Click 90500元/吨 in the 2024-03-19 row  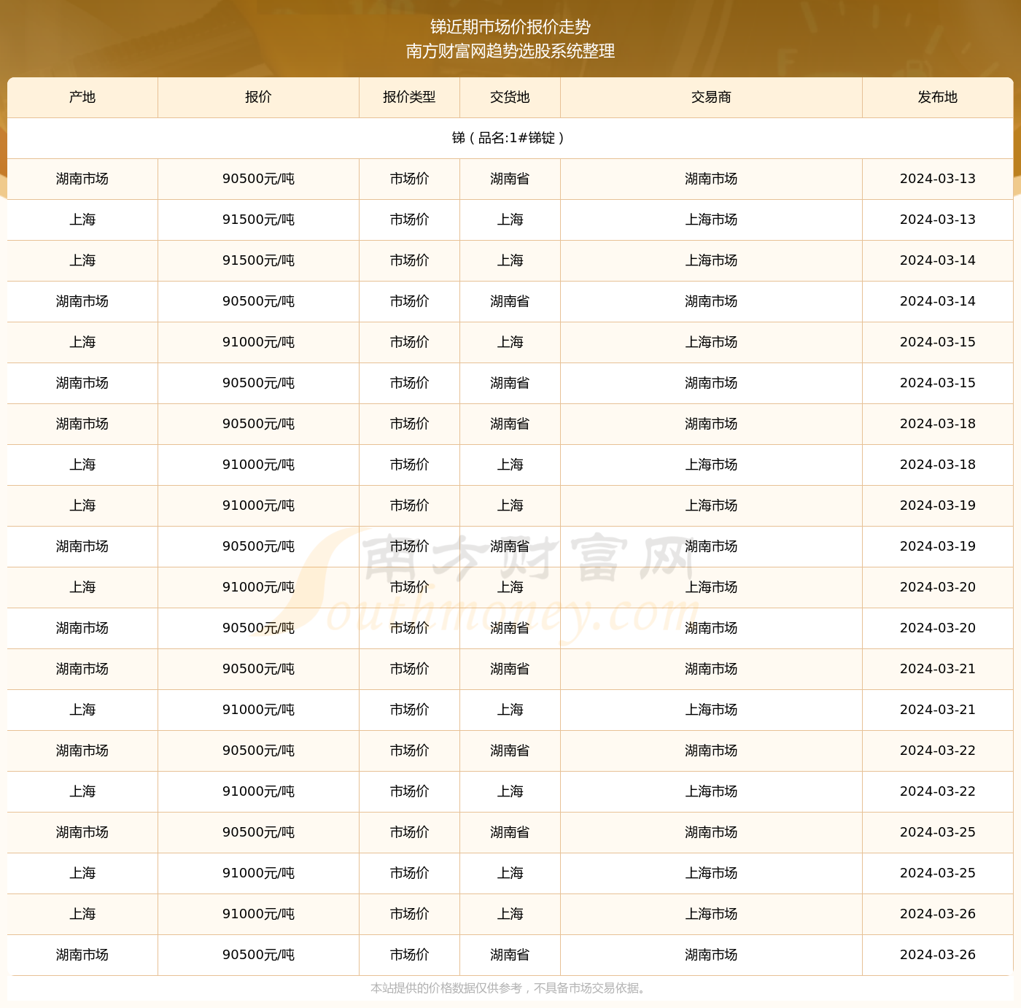pos(258,546)
